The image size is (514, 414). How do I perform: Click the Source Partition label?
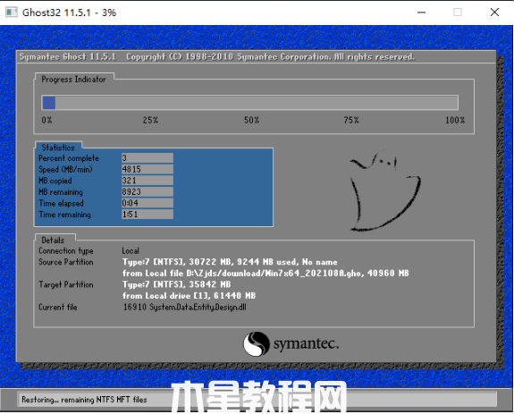pos(66,262)
